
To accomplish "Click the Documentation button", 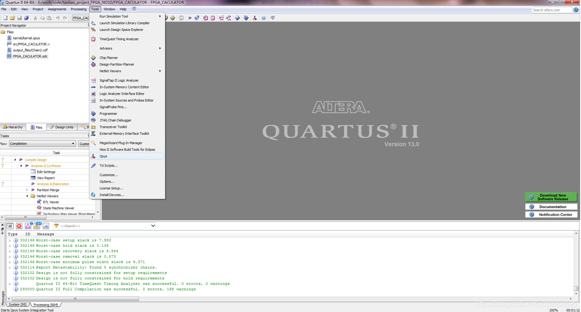I will pos(551,207).
